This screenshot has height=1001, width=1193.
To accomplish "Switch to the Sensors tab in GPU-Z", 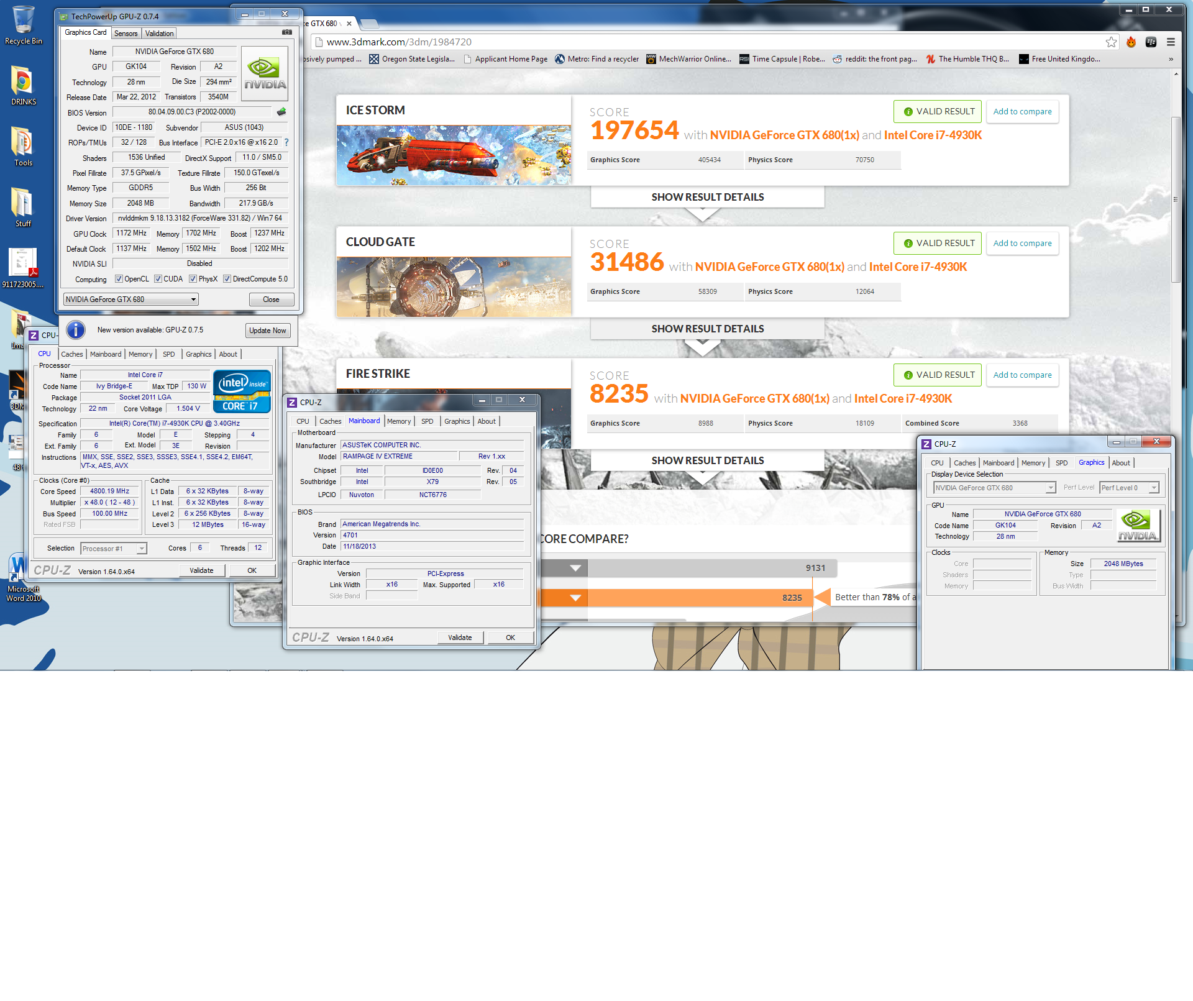I will click(126, 34).
